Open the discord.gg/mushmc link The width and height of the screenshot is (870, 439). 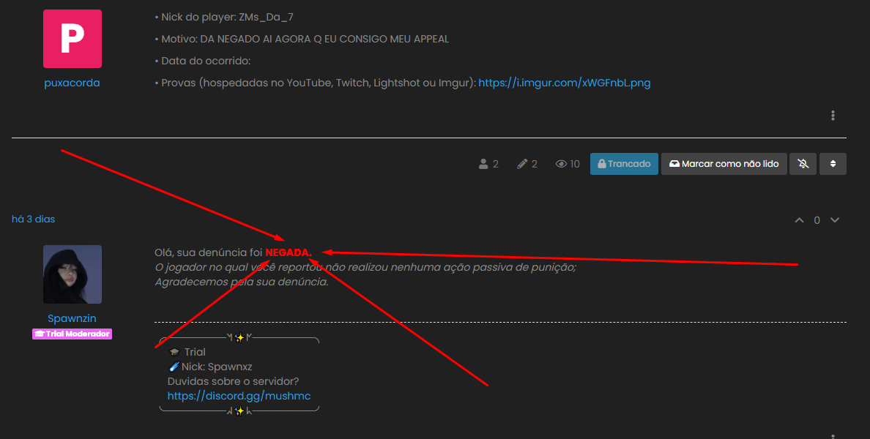click(239, 396)
